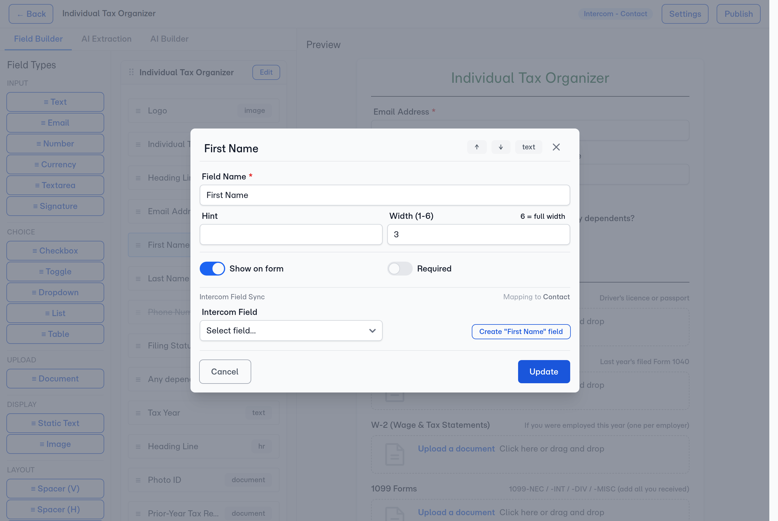
Task: Open the Intercom Field dropdown
Action: (291, 331)
